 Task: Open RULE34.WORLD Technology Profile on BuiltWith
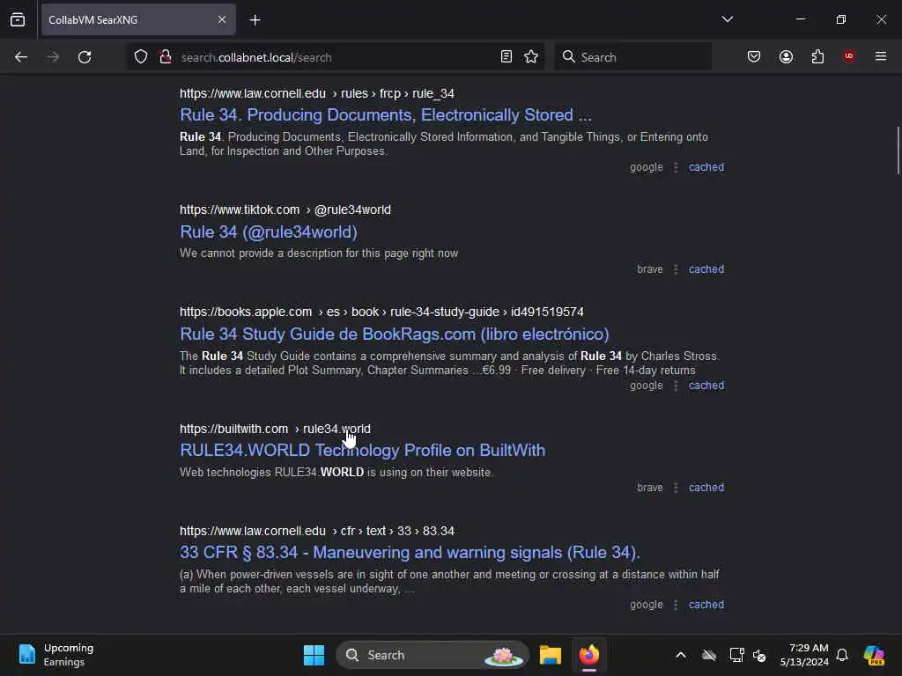(x=362, y=450)
